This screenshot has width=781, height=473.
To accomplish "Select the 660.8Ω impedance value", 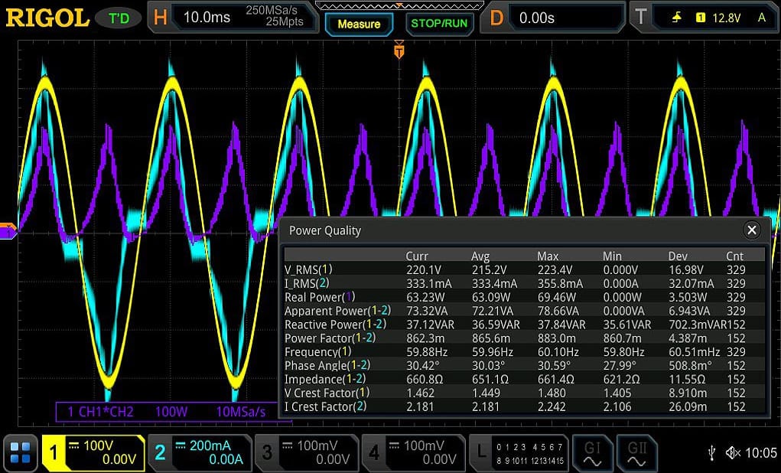I will pos(425,380).
